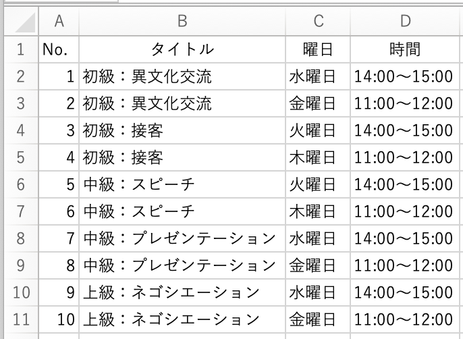Select row 11 header
Viewport: 463px width, 339px height.
tap(19, 319)
